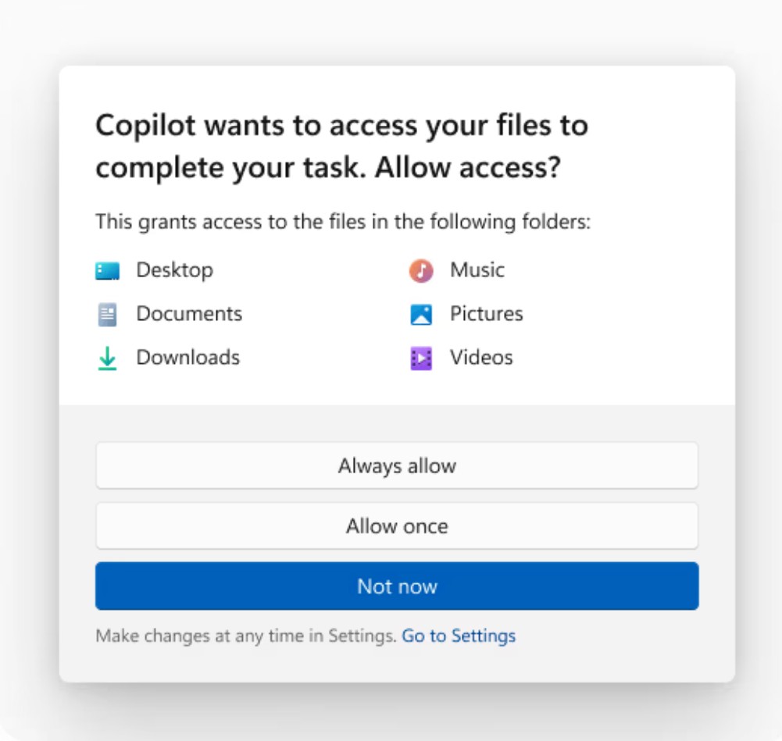782x741 pixels.
Task: Click the Always allow button
Action: pyautogui.click(x=397, y=464)
